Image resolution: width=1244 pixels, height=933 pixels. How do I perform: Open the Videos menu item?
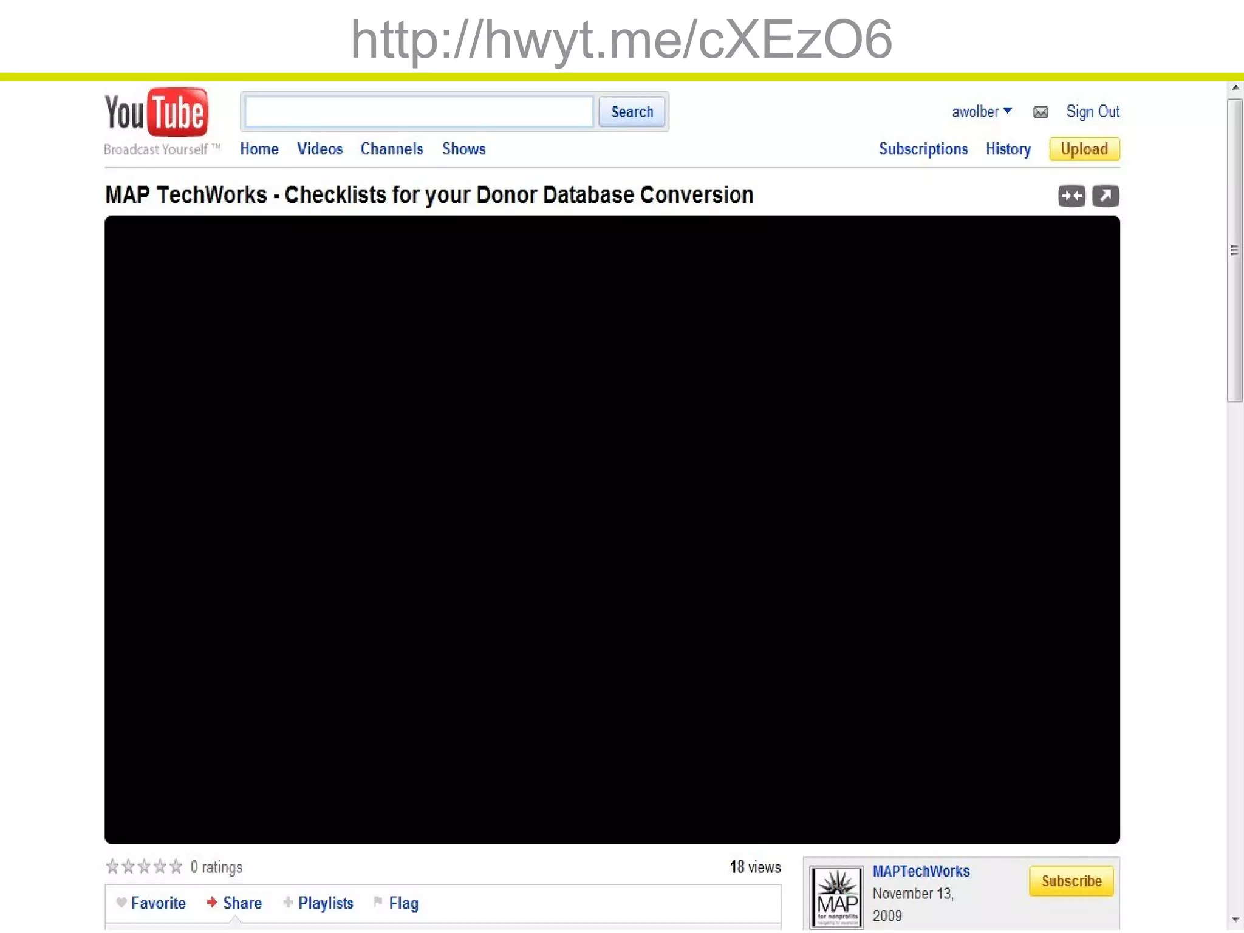(320, 149)
